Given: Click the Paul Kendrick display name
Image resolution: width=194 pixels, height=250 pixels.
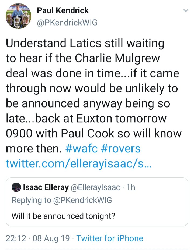Looking at the screenshot, I should coord(63,11).
